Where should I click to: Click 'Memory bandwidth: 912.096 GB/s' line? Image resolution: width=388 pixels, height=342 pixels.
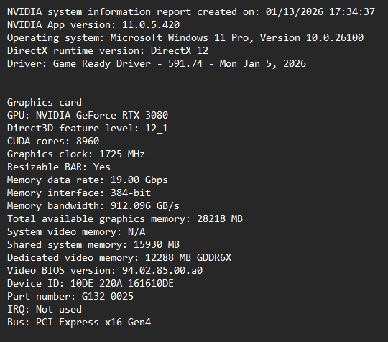click(93, 206)
